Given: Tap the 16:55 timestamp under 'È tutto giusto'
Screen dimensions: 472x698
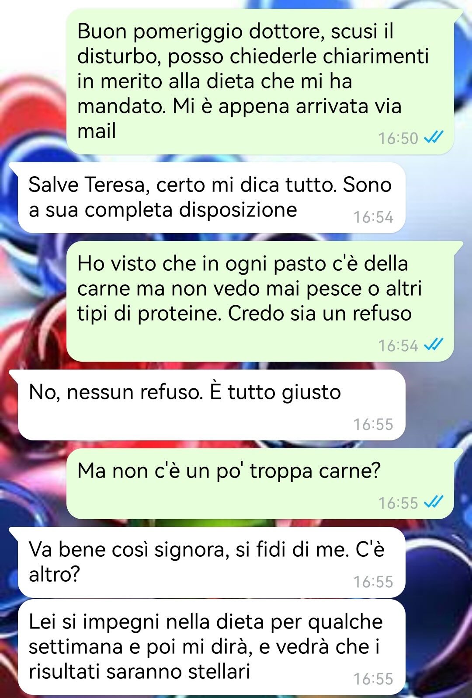Looking at the screenshot, I should coord(373,424).
